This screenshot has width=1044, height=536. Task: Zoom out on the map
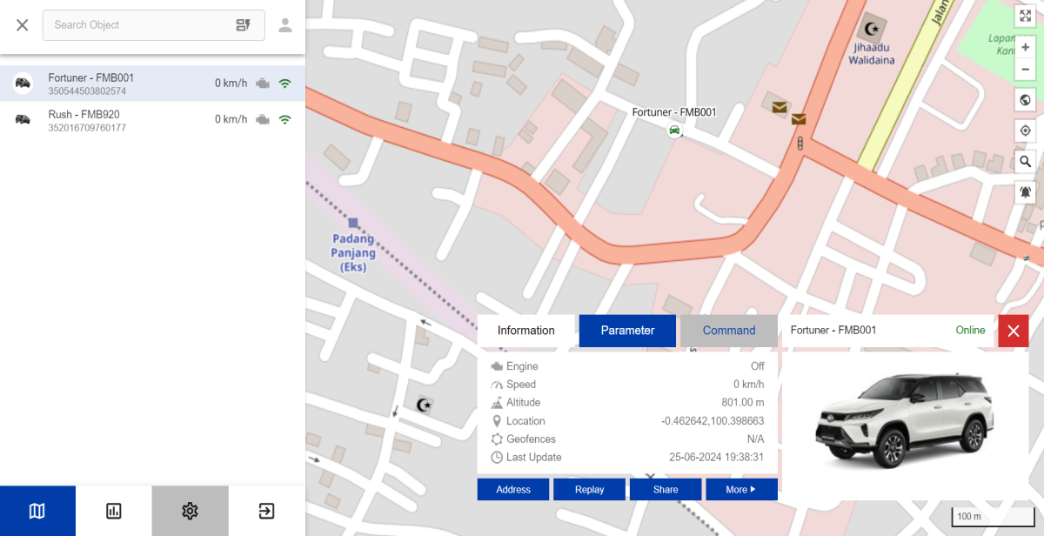click(x=1026, y=69)
